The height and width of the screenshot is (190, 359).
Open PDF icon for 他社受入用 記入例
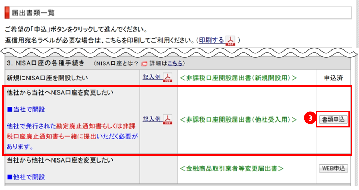(167, 119)
